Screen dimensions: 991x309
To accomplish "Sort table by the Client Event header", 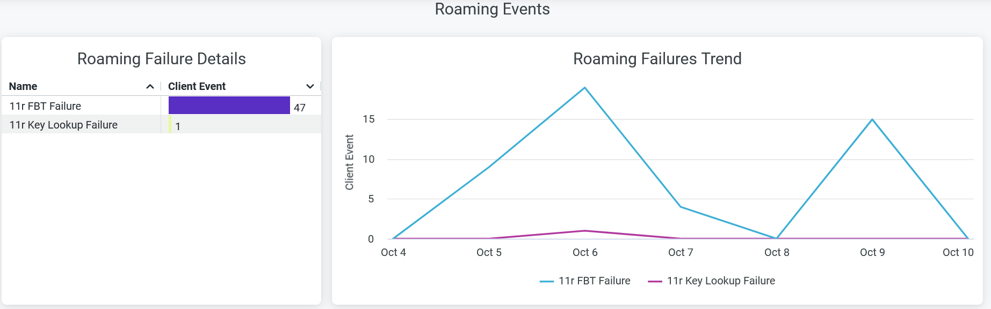I will 197,86.
